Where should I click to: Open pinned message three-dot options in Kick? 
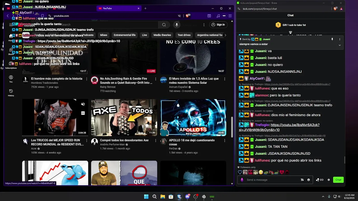[340, 39]
